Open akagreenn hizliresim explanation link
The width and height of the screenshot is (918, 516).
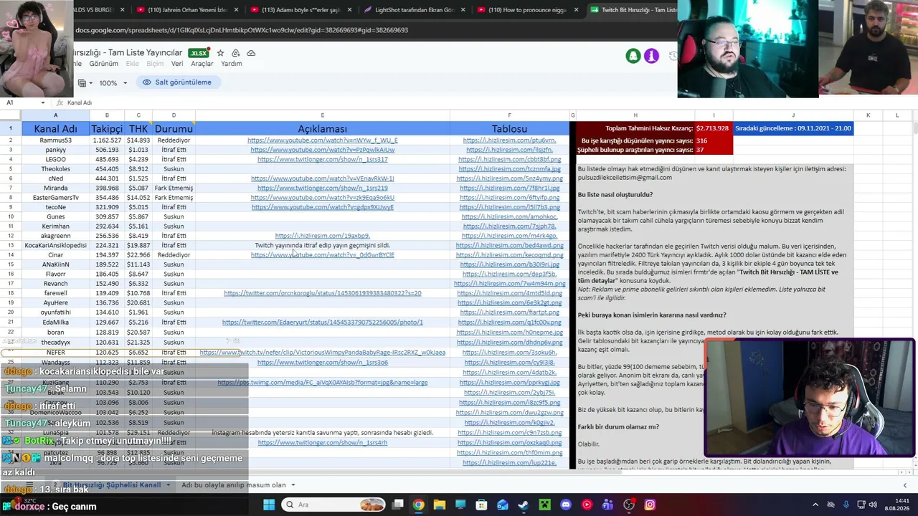[x=323, y=236]
